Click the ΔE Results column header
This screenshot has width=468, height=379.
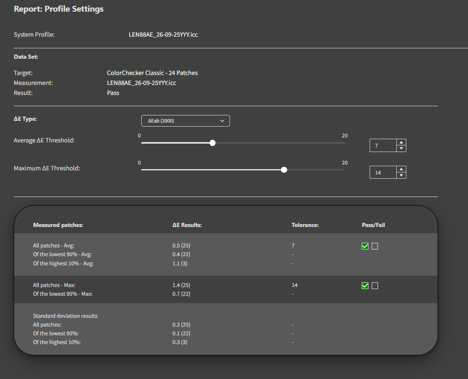pyautogui.click(x=187, y=225)
